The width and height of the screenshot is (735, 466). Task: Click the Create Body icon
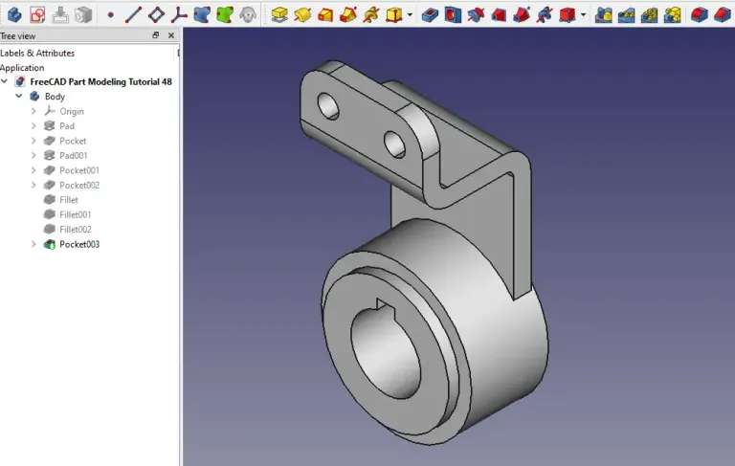tap(14, 14)
